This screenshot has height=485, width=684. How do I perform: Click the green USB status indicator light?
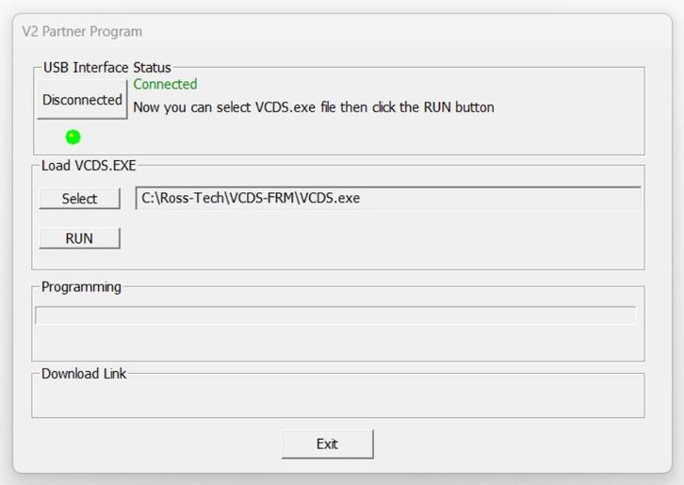[73, 137]
